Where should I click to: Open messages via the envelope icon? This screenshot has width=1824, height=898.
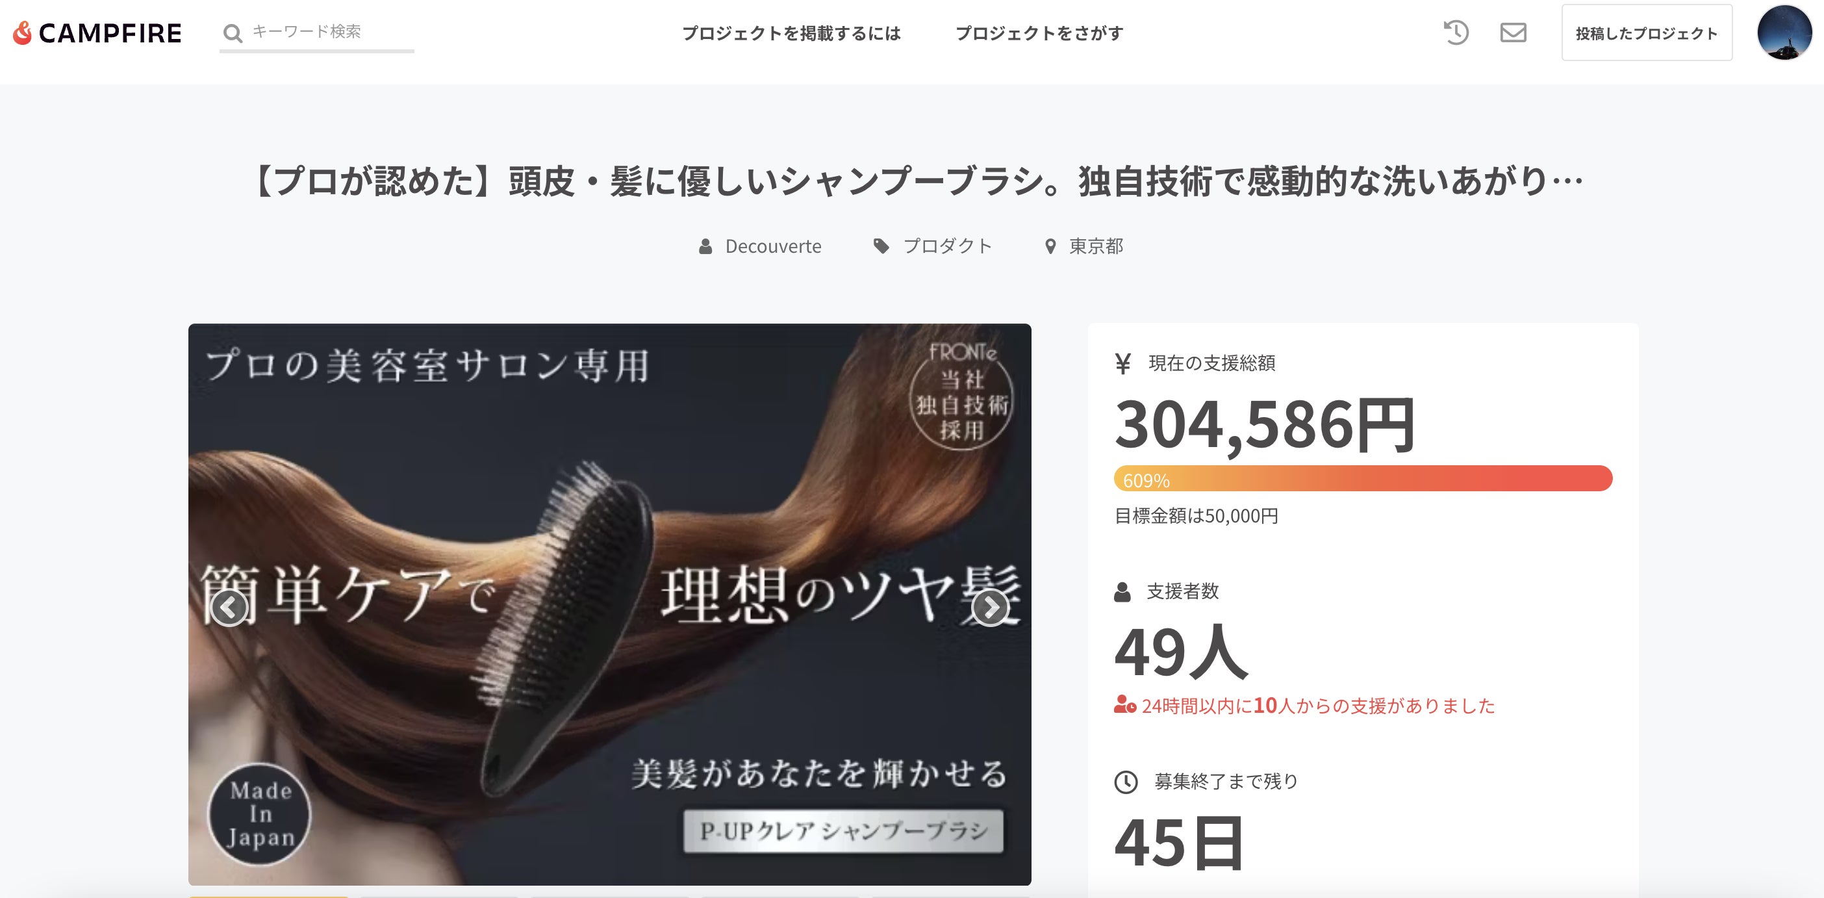(1513, 32)
